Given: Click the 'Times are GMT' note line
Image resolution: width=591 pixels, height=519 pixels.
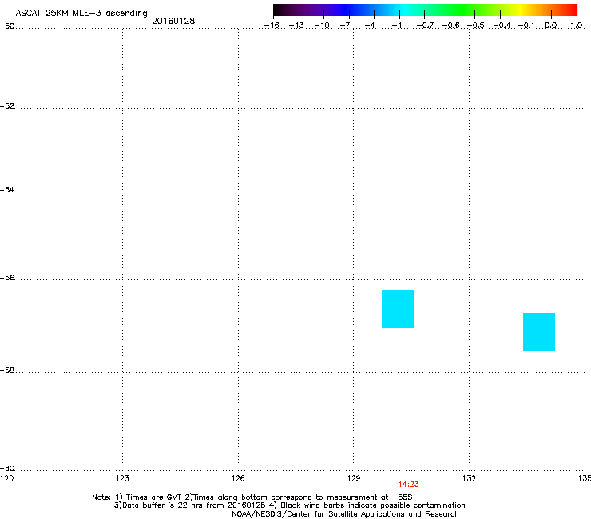Looking at the screenshot, I should pyautogui.click(x=252, y=497).
